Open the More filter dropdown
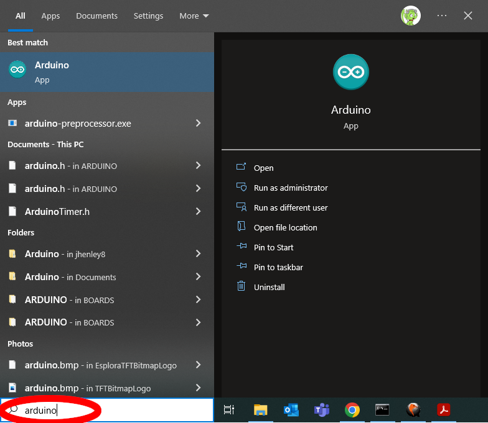The width and height of the screenshot is (488, 423). click(194, 16)
